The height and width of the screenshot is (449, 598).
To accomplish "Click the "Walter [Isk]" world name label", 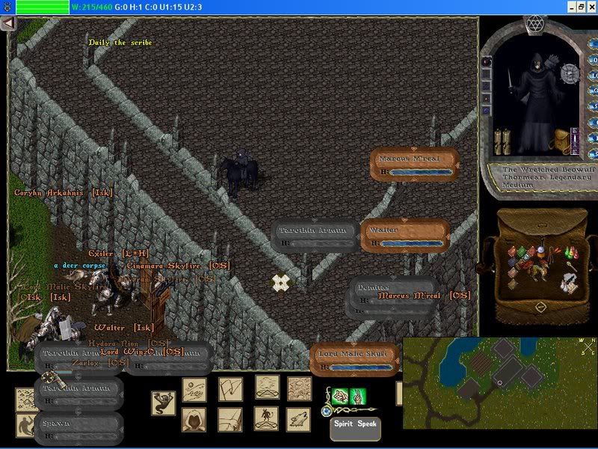I will [124, 328].
